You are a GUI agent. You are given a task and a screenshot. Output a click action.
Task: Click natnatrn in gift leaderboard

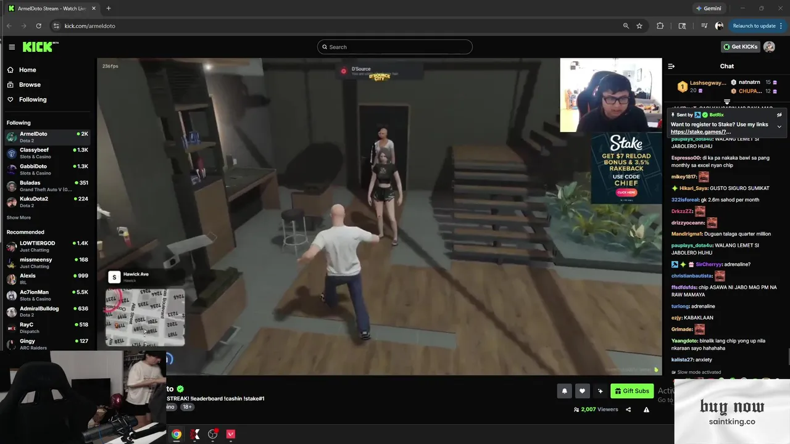pyautogui.click(x=749, y=82)
